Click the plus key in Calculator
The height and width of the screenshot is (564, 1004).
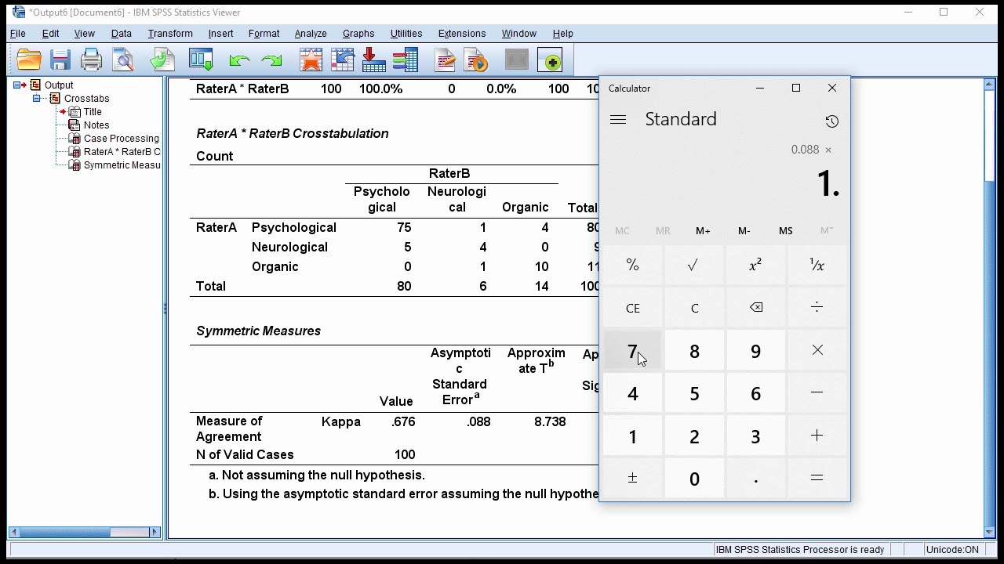(817, 436)
